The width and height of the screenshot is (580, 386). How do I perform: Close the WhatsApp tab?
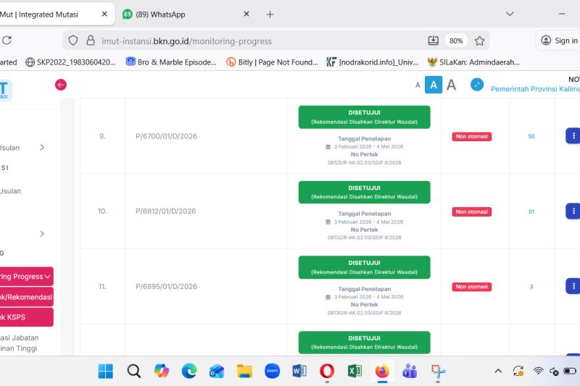click(x=246, y=14)
